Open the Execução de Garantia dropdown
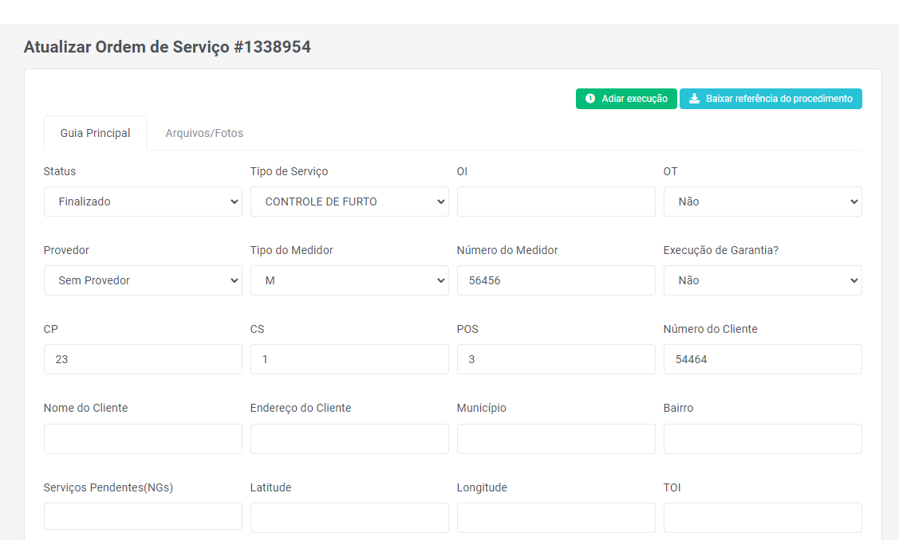The height and width of the screenshot is (540, 899). click(762, 280)
